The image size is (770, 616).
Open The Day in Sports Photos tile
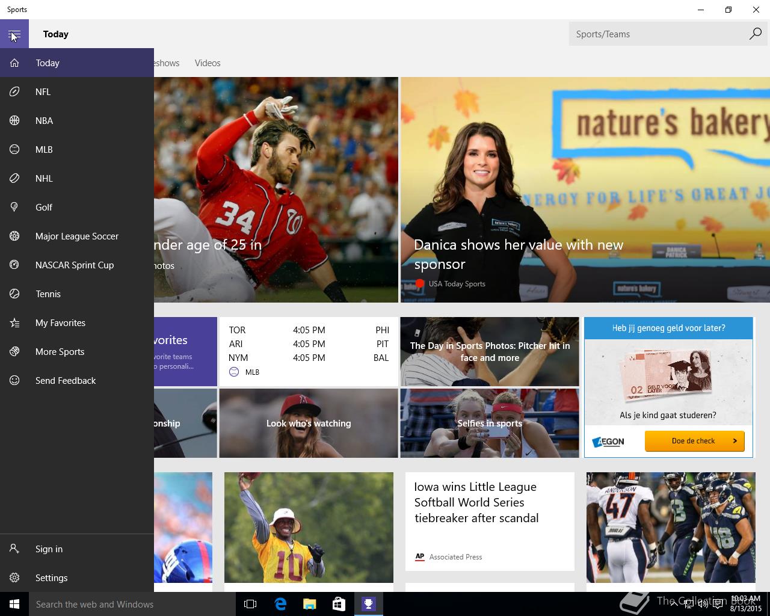(x=490, y=351)
